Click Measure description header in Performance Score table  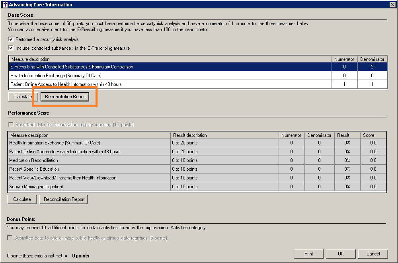click(x=89, y=135)
